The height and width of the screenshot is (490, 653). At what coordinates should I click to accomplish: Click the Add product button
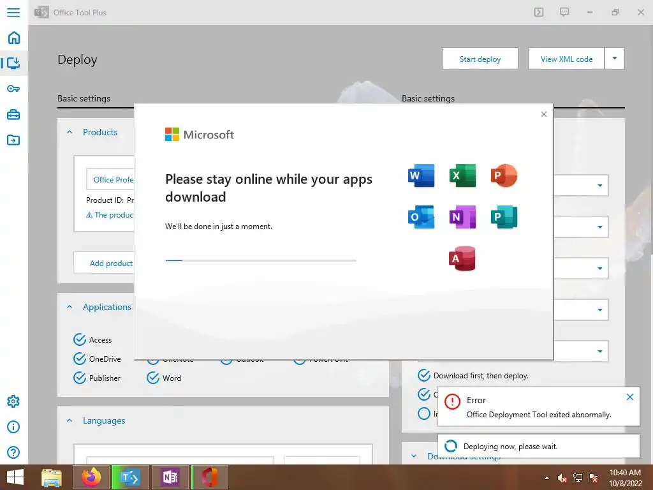point(104,263)
